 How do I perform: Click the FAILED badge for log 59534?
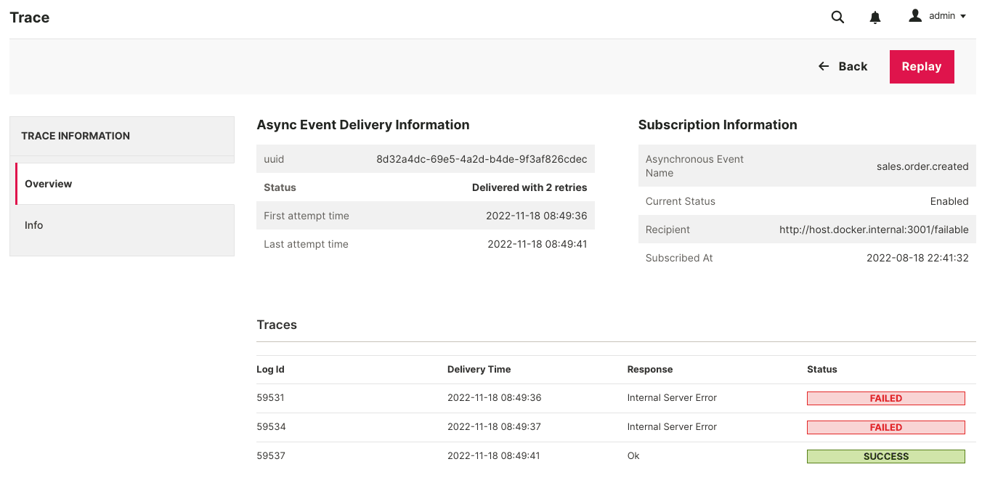pos(885,428)
